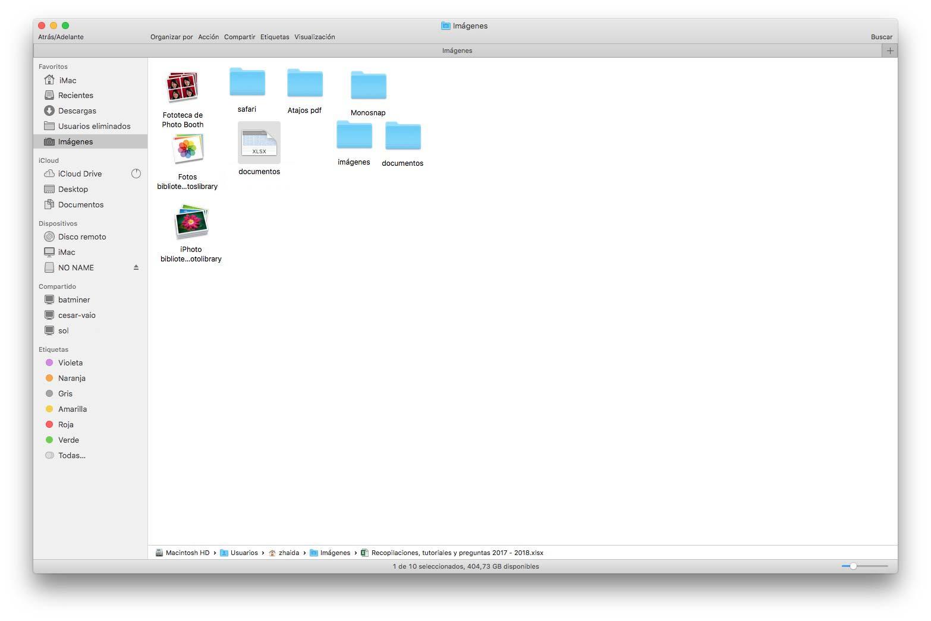Switch to the Imágenes tab
The width and height of the screenshot is (931, 621).
click(x=457, y=51)
